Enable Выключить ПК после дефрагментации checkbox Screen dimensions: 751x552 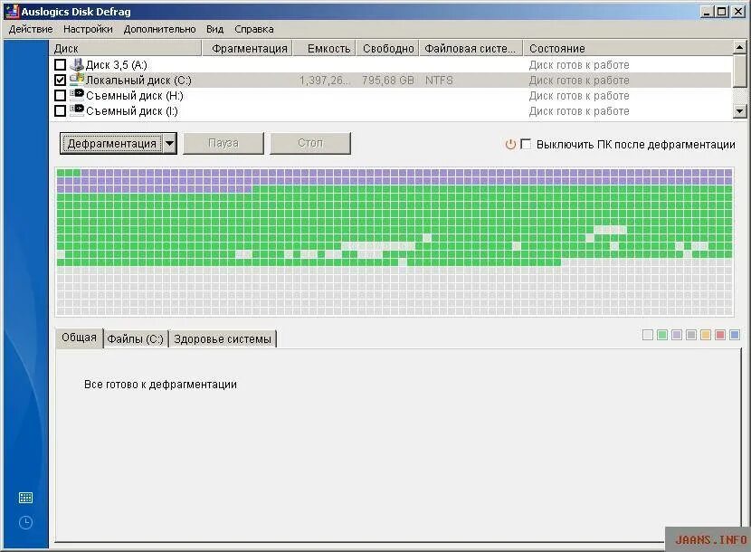tap(526, 144)
